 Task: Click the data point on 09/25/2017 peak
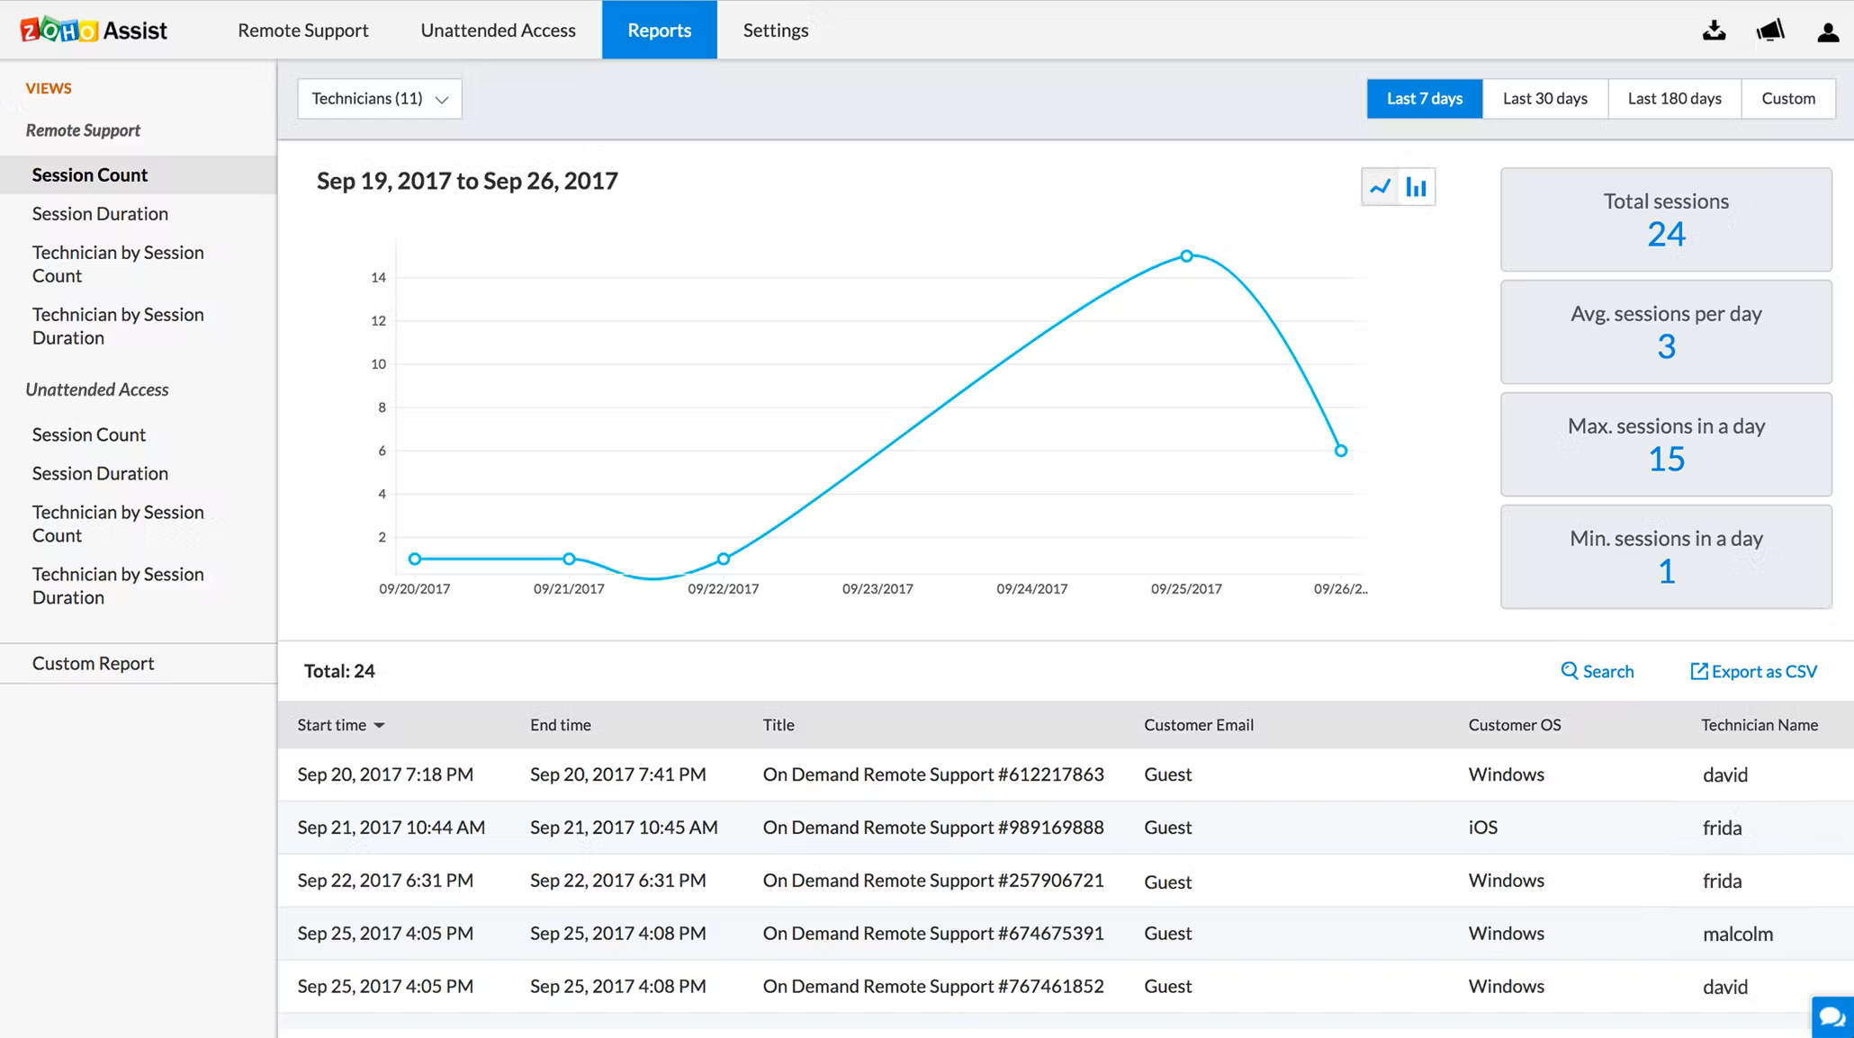(x=1186, y=256)
